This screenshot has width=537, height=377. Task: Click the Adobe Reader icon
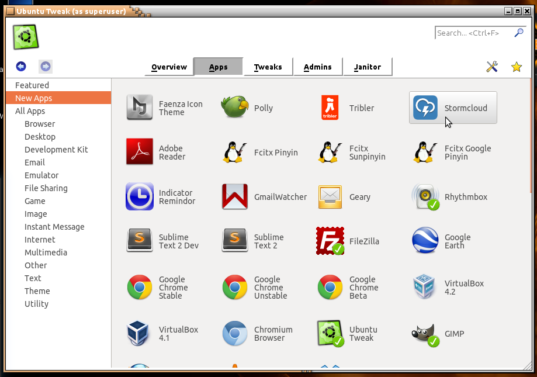[139, 152]
